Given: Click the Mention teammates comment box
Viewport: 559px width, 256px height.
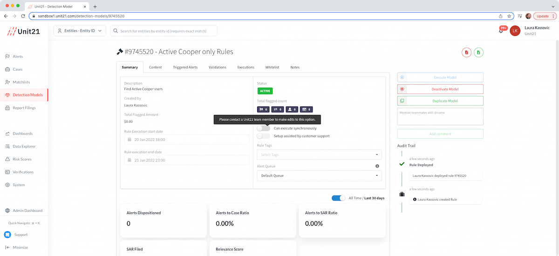Looking at the screenshot, I should (440, 116).
